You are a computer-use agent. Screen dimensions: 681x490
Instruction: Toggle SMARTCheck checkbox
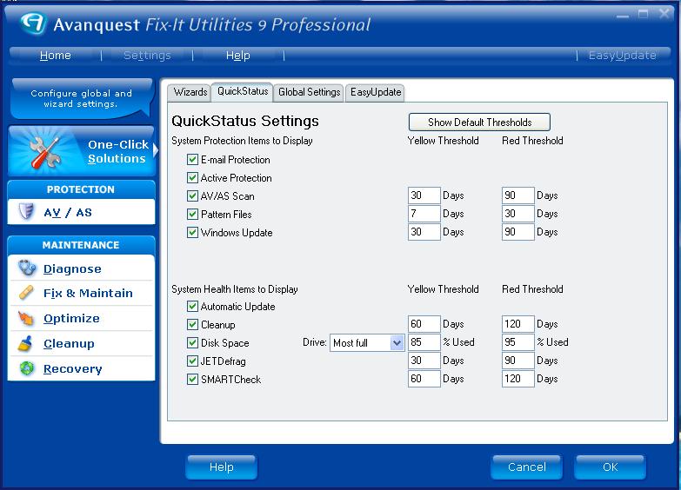[x=192, y=379]
